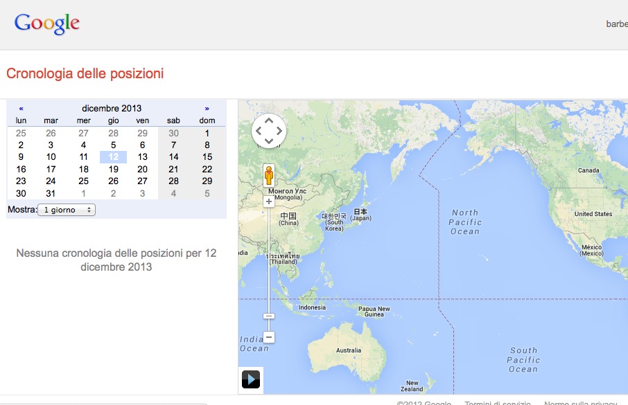
Task: Click the map pan control
Action: coord(268,130)
